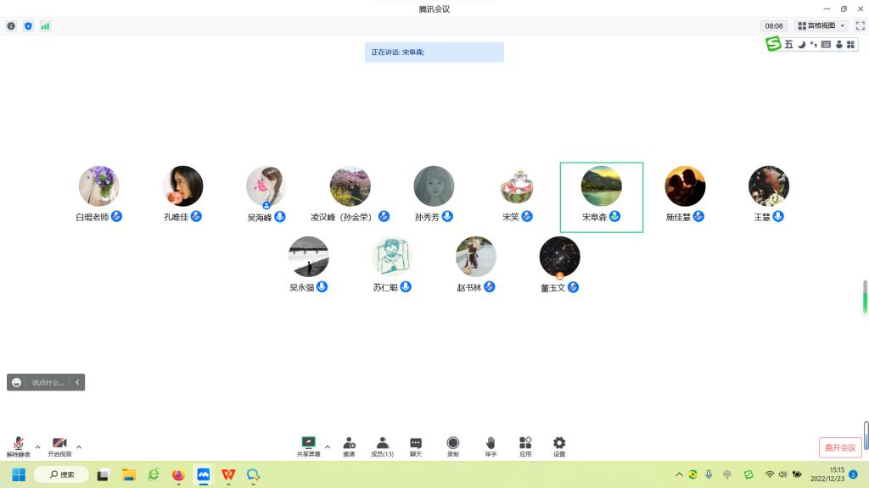The width and height of the screenshot is (869, 488).
Task: Click the 说点什么 message input box
Action: point(48,383)
